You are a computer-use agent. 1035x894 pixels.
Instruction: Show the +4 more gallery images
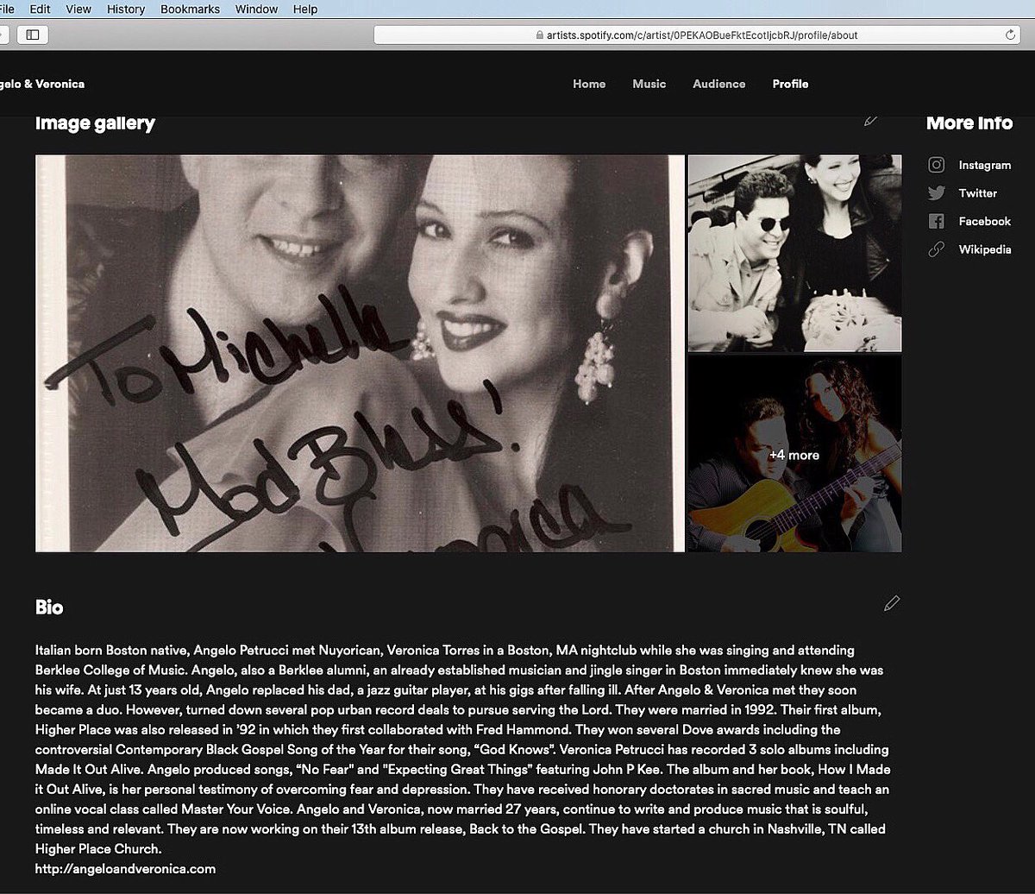[794, 454]
